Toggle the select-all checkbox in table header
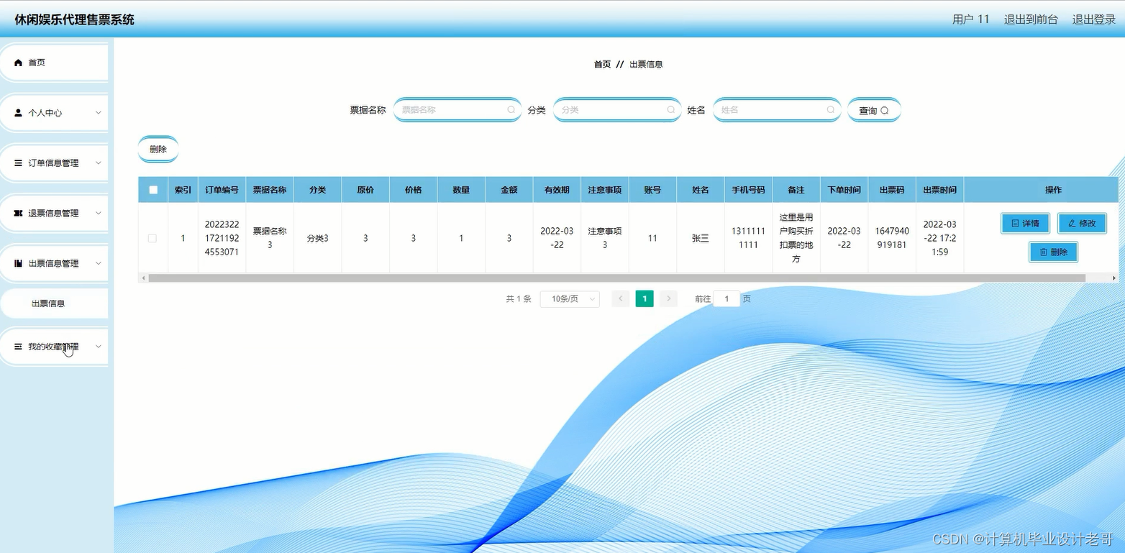This screenshot has height=553, width=1125. click(153, 190)
